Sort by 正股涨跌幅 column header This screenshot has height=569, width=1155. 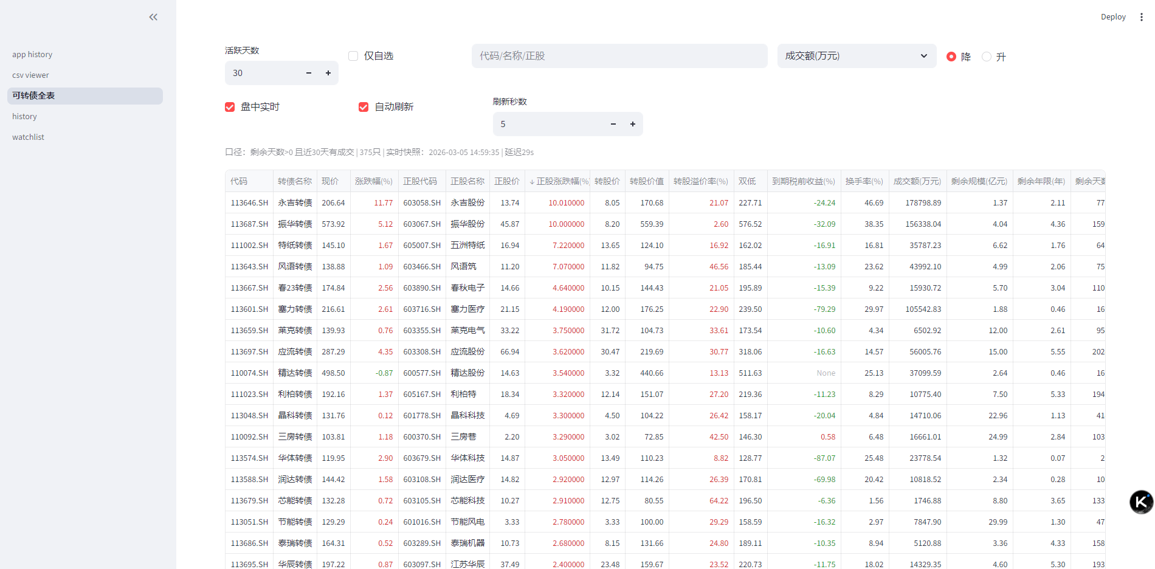pyautogui.click(x=559, y=181)
